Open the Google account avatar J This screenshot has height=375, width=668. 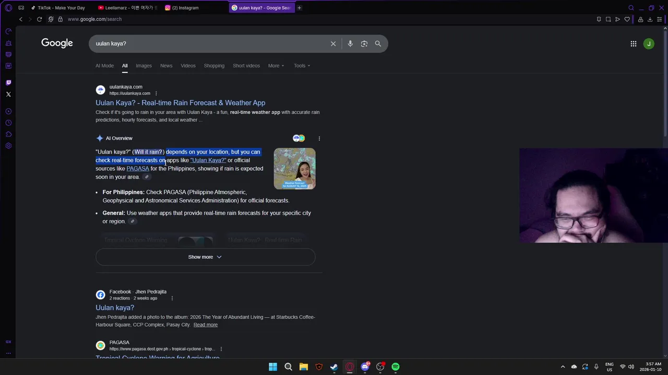click(649, 44)
